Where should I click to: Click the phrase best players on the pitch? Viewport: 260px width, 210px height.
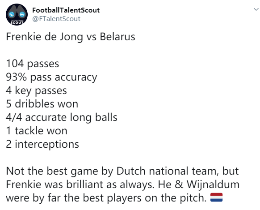[144, 198]
